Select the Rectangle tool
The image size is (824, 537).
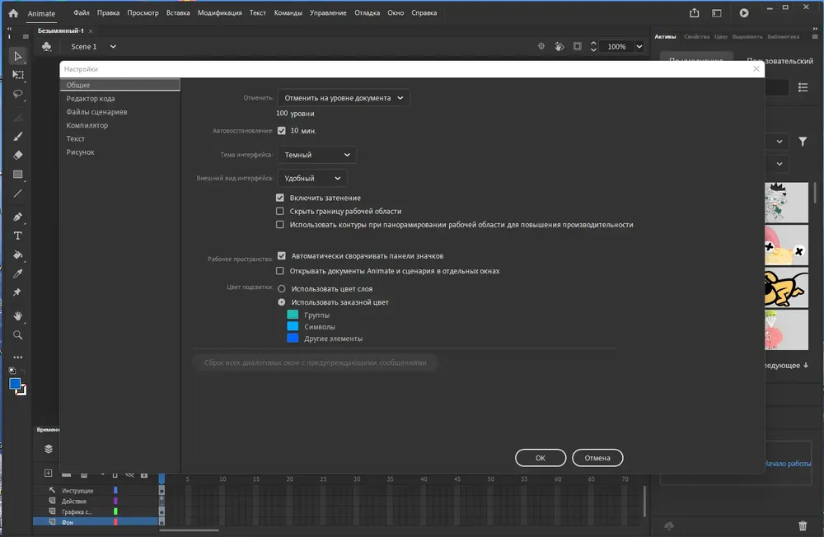18,175
